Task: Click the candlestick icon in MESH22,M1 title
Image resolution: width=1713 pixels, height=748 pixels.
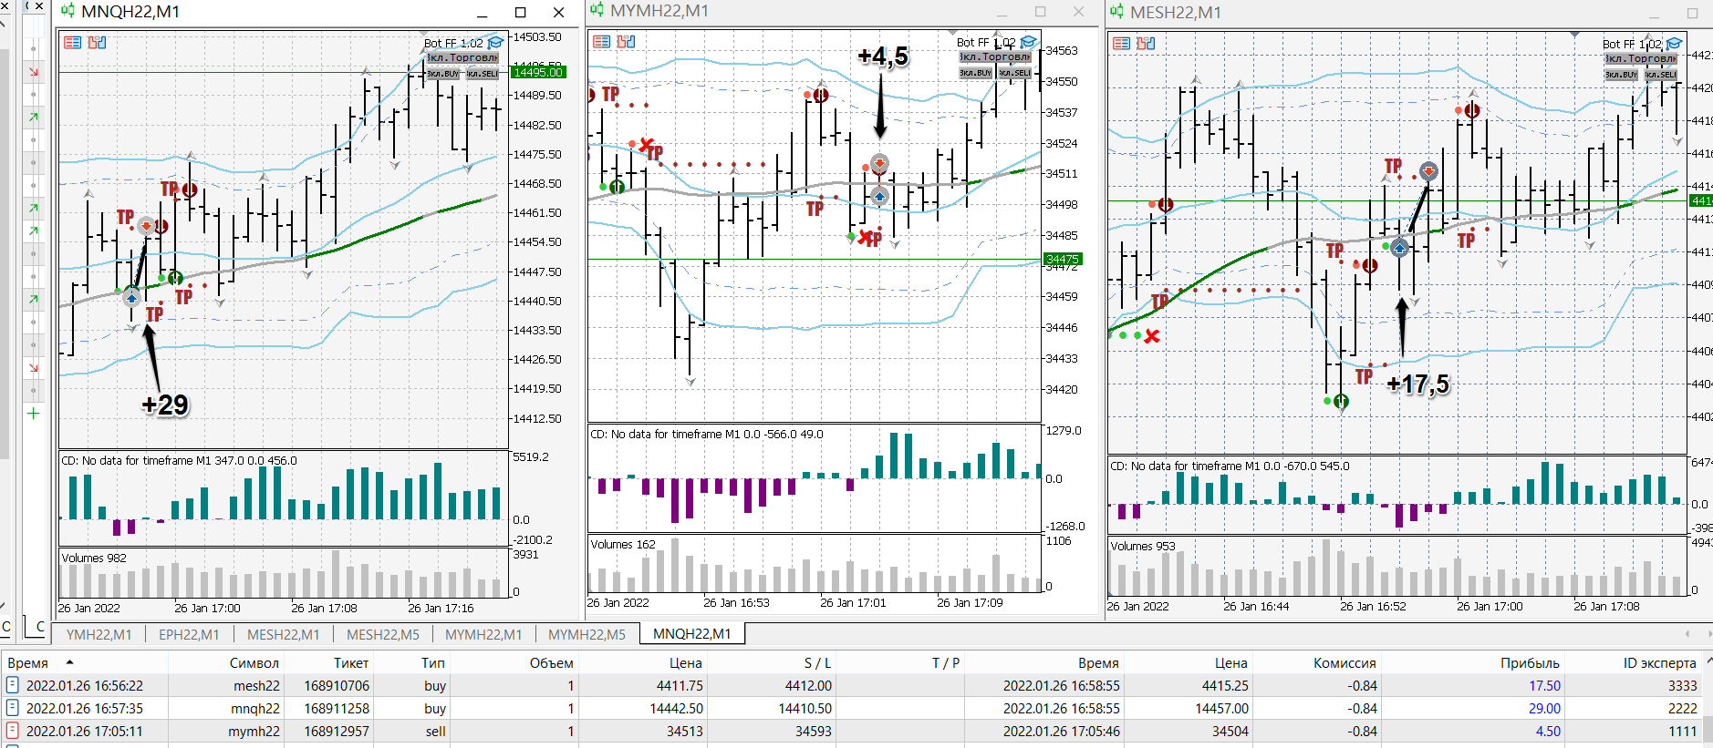Action: (x=1116, y=12)
